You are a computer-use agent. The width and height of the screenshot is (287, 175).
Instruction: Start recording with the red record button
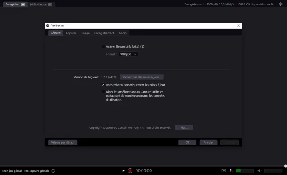tap(130, 171)
